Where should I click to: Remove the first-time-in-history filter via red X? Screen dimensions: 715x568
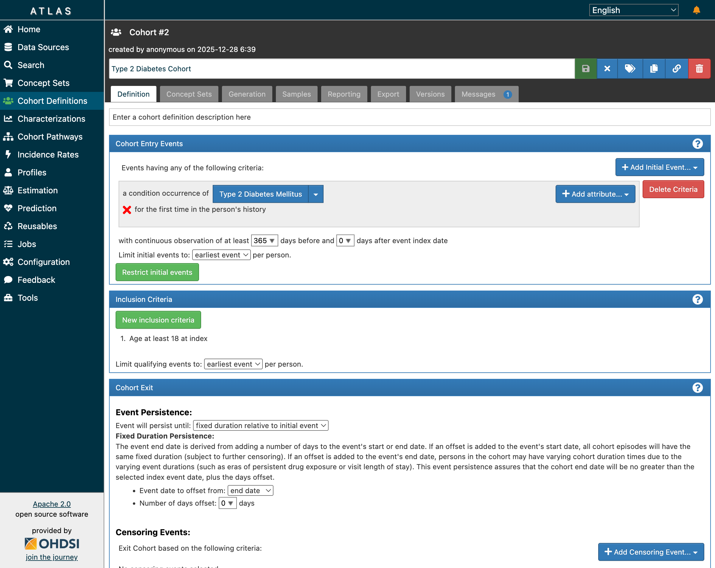pos(127,209)
